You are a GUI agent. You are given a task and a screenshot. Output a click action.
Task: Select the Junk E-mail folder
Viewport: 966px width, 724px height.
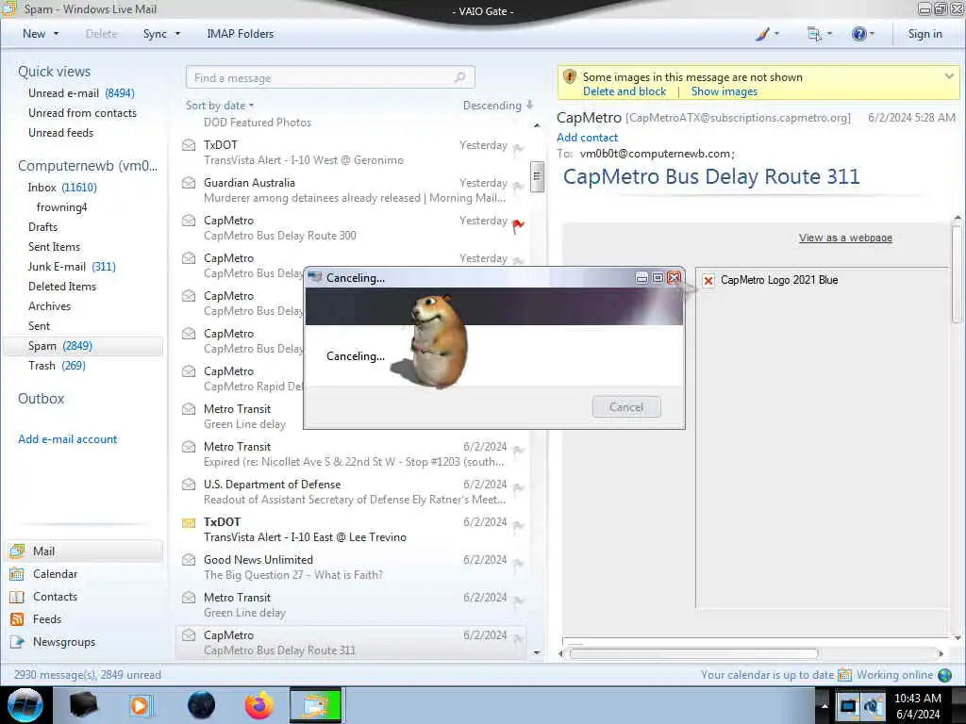(x=72, y=267)
